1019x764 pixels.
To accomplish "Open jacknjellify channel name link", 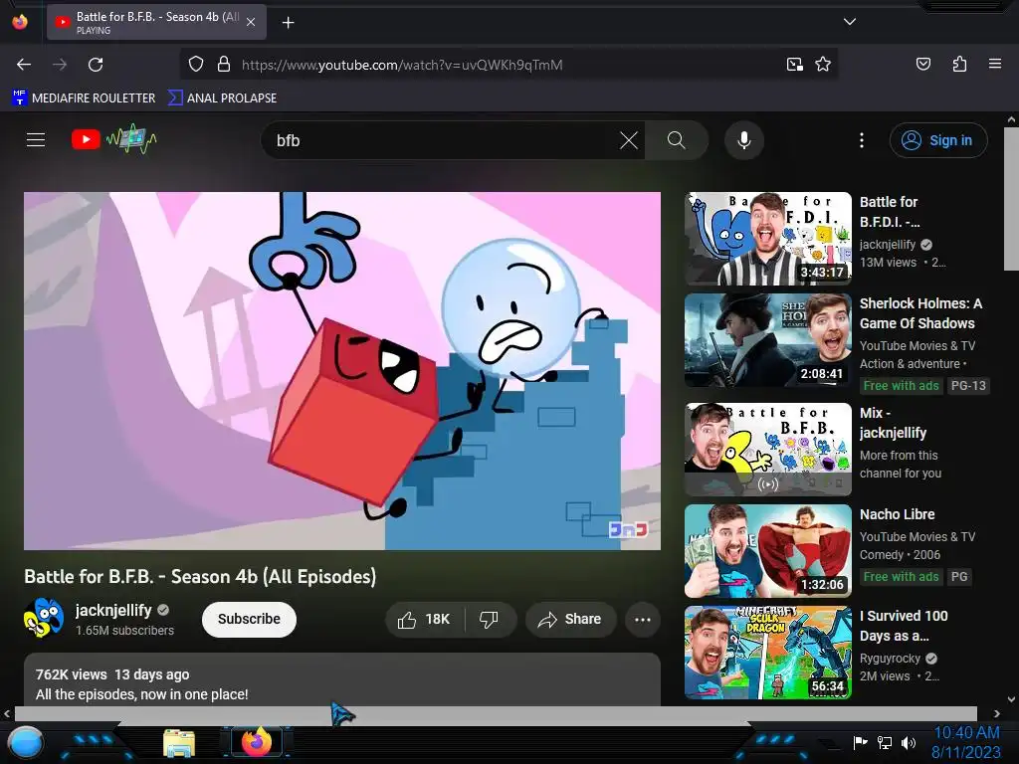I will coord(113,610).
